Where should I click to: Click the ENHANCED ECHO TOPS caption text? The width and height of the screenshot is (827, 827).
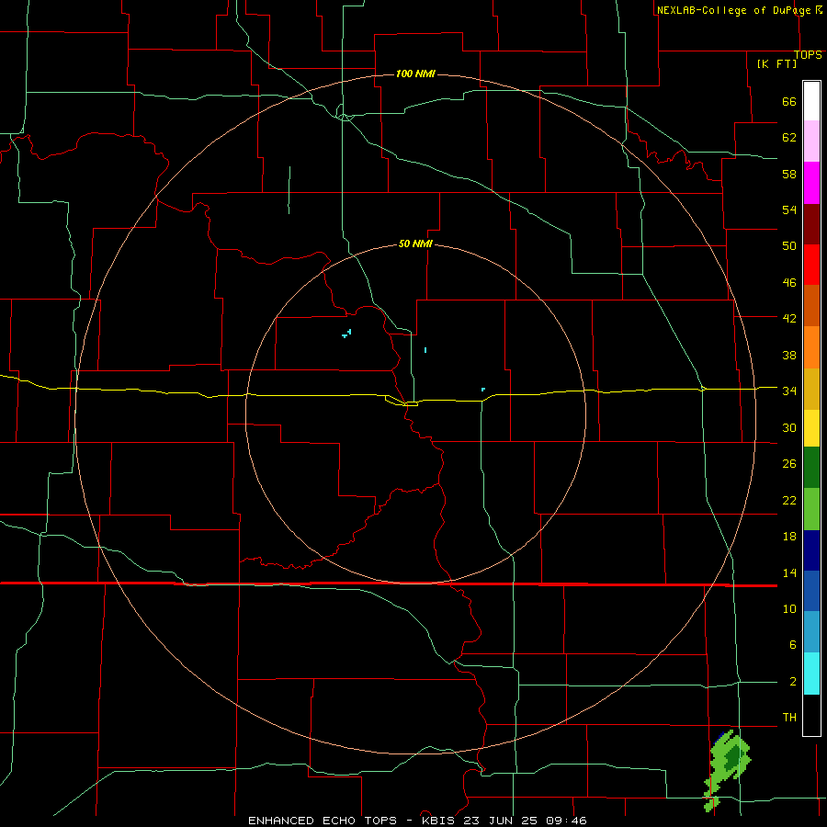323,821
